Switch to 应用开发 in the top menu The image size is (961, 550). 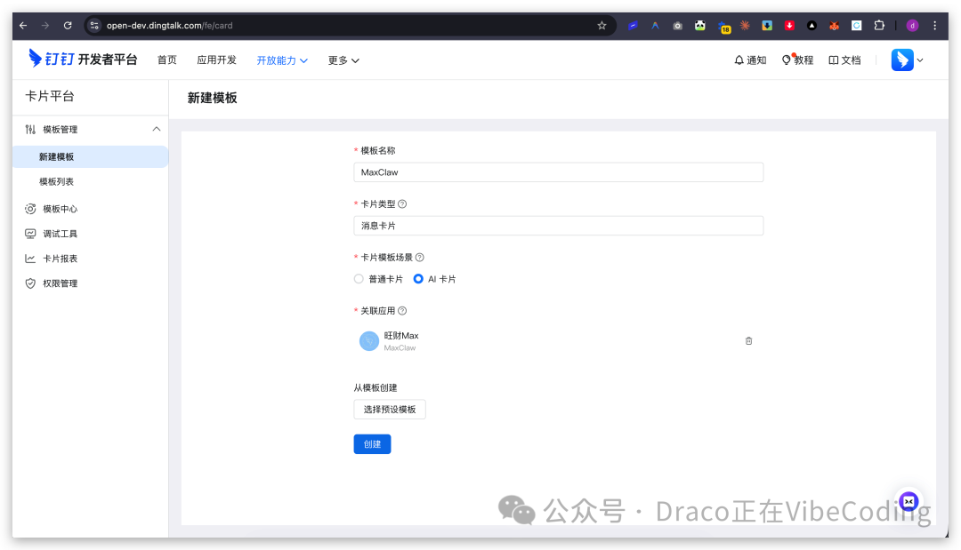click(216, 60)
